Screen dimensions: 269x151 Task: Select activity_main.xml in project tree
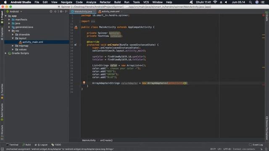tap(37, 42)
